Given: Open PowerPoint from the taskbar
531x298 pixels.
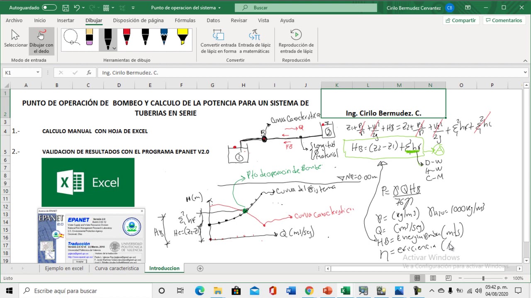Looking at the screenshot, I should click(x=327, y=291).
